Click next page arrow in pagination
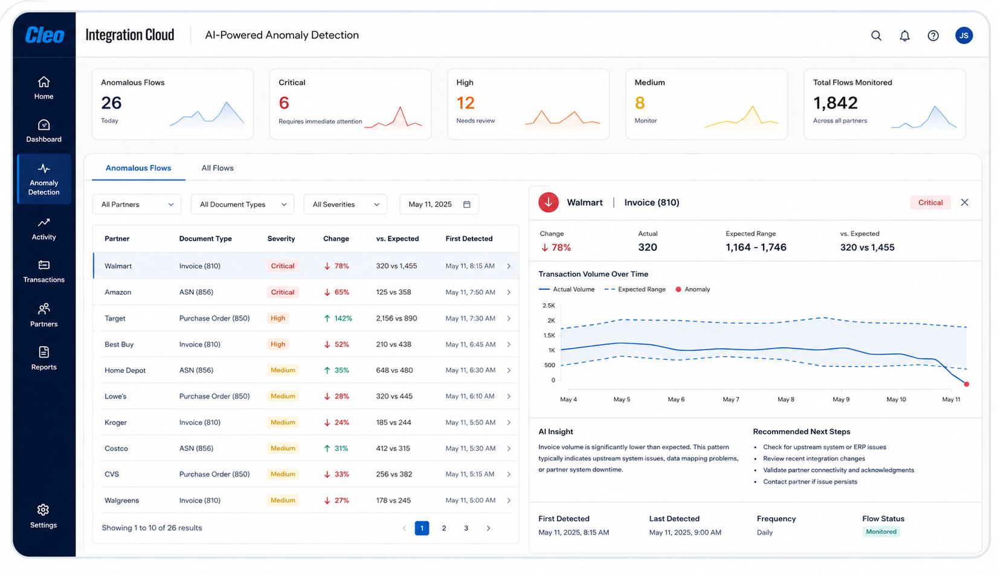 click(x=488, y=528)
